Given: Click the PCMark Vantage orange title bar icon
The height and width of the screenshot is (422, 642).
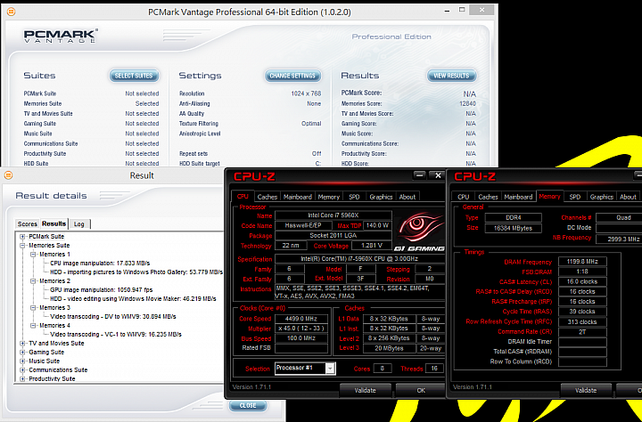Looking at the screenshot, I should point(11,12).
